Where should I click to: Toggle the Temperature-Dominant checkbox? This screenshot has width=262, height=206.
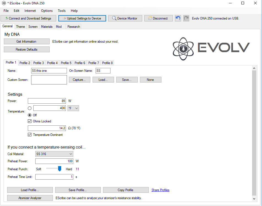point(30,135)
